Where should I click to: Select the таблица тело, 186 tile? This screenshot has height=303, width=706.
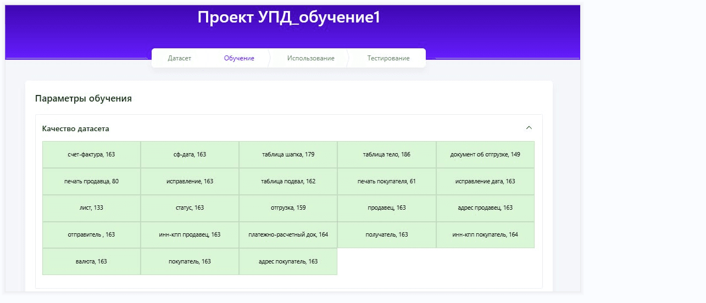coord(386,155)
